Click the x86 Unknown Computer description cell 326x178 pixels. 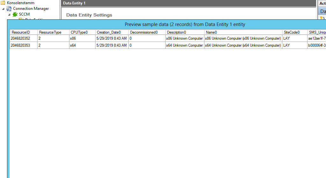coord(184,38)
